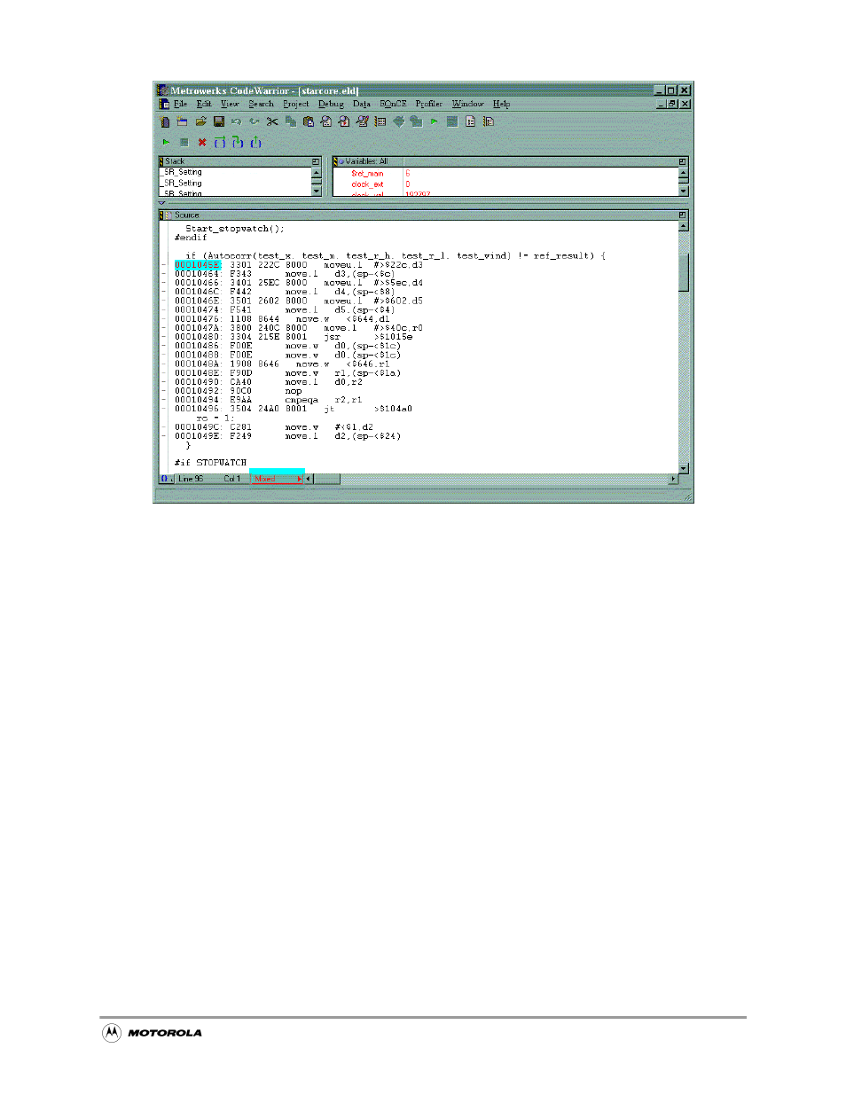Open the View menu
This screenshot has width=846, height=1095.
click(230, 104)
